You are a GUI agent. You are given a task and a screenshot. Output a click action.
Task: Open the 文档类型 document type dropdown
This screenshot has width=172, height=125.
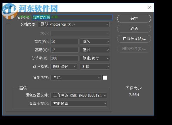[74, 24]
